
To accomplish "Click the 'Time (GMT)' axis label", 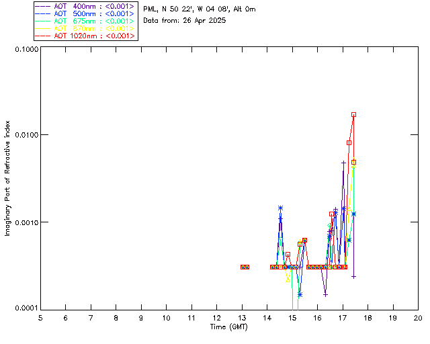I will pyautogui.click(x=228, y=327).
